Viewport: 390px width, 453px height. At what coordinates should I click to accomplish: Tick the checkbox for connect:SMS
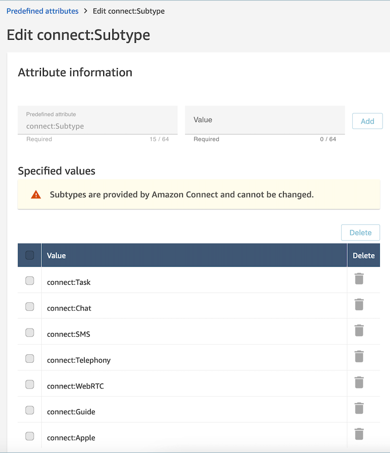click(x=30, y=333)
